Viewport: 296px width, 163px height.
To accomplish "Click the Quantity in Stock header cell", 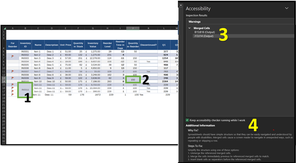I will (x=78, y=45).
